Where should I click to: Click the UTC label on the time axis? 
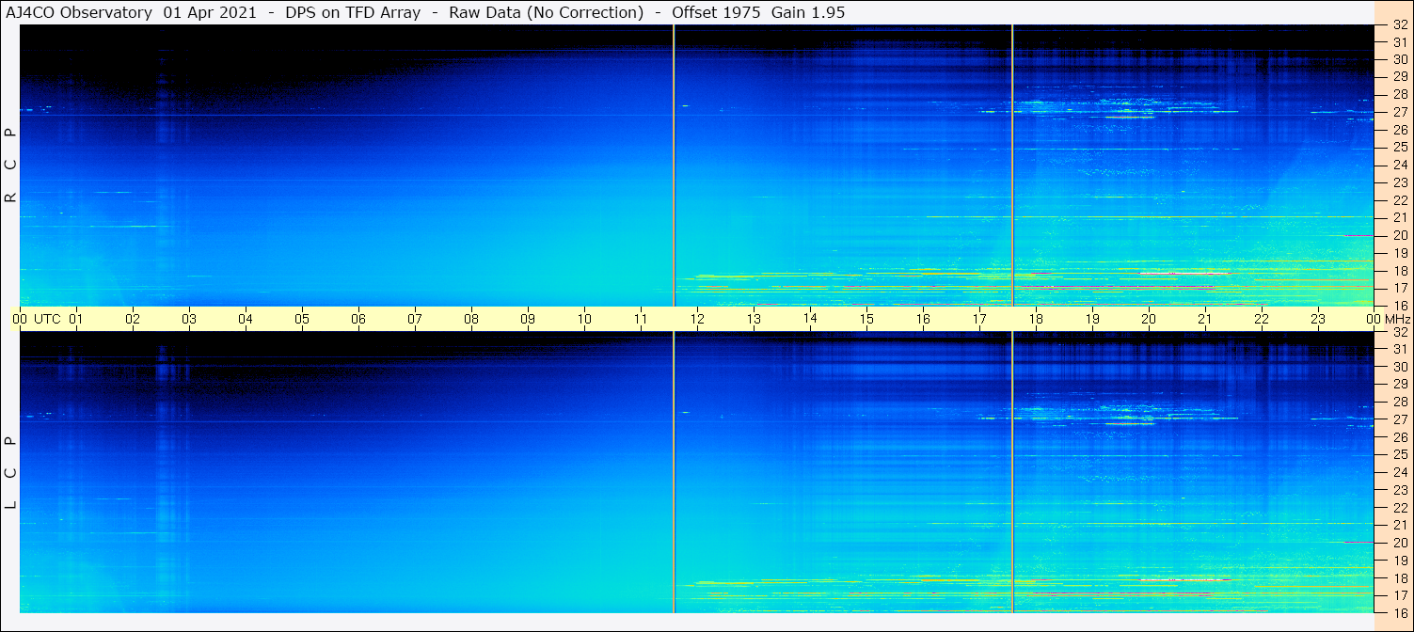tap(47, 319)
